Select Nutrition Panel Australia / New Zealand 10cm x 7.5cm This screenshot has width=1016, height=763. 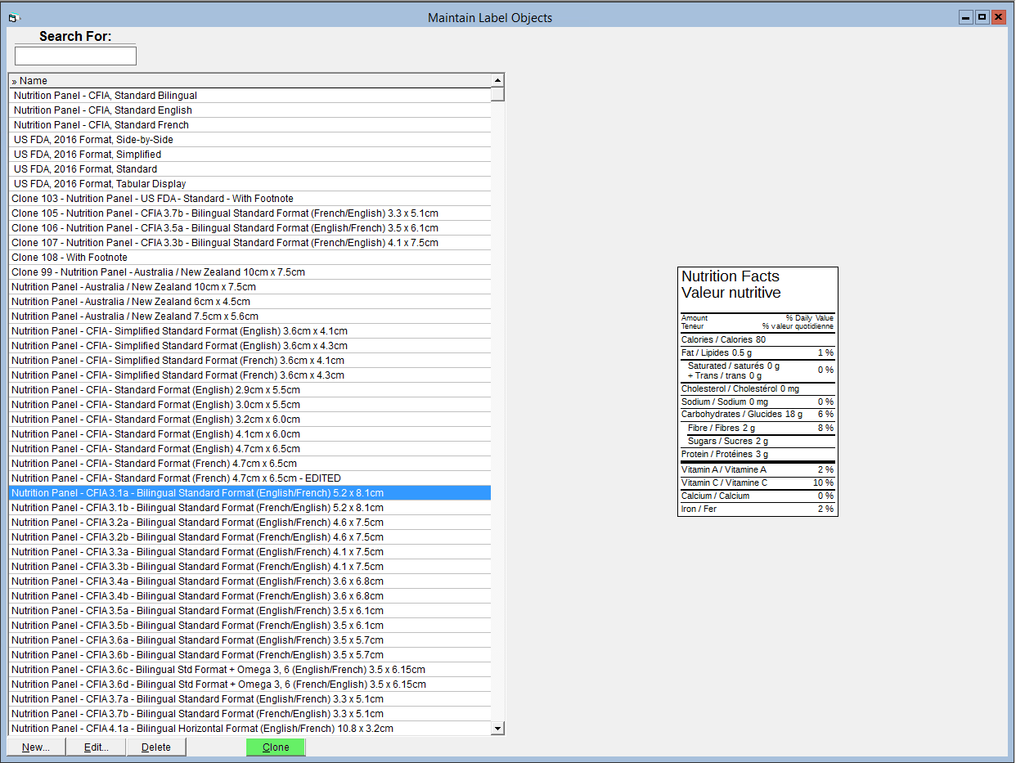pyautogui.click(x=250, y=287)
